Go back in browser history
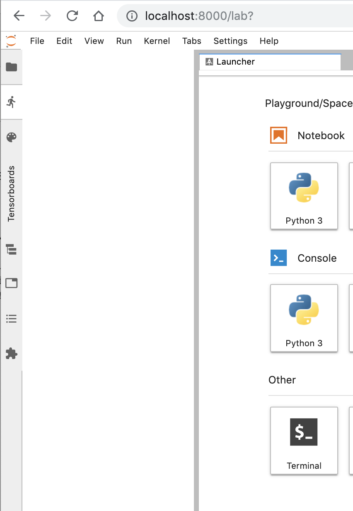 pyautogui.click(x=19, y=16)
